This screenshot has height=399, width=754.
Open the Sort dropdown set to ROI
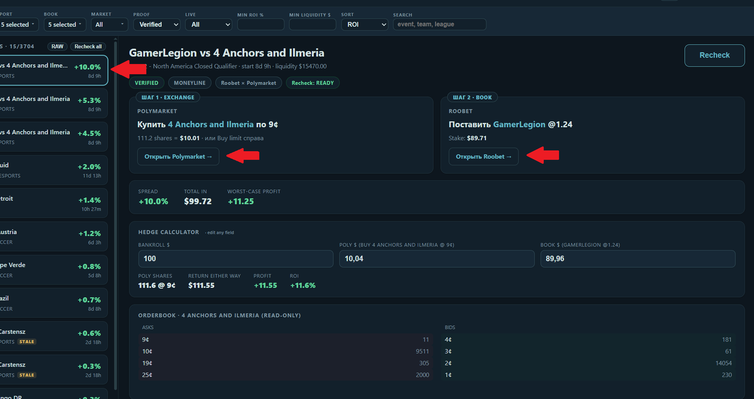coord(365,24)
